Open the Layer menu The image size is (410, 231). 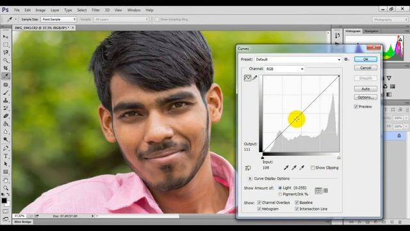pos(54,10)
